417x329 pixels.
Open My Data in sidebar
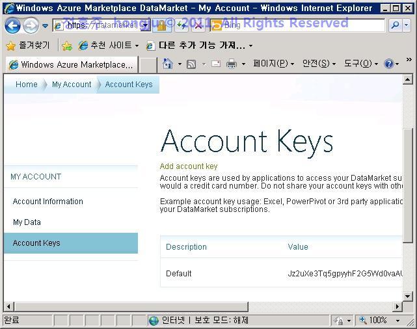pos(27,222)
